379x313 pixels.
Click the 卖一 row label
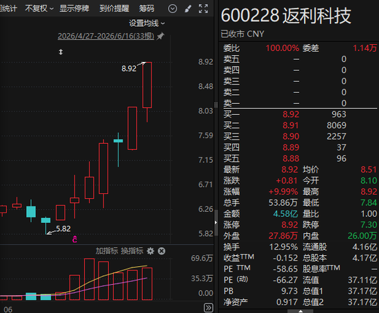[232, 103]
